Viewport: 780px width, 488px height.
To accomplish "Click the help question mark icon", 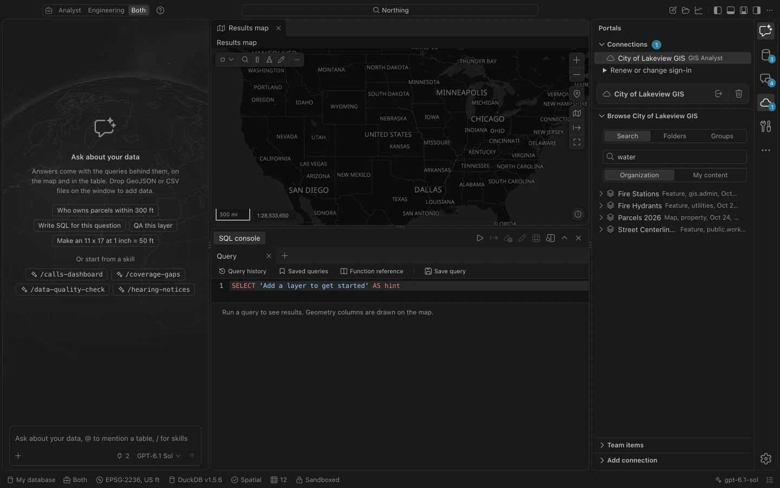I will click(x=160, y=10).
